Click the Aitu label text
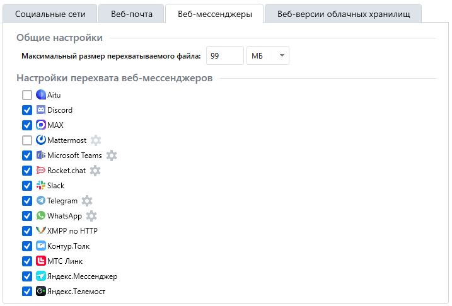Viewport: 452px width, 306px height. pyautogui.click(x=54, y=95)
